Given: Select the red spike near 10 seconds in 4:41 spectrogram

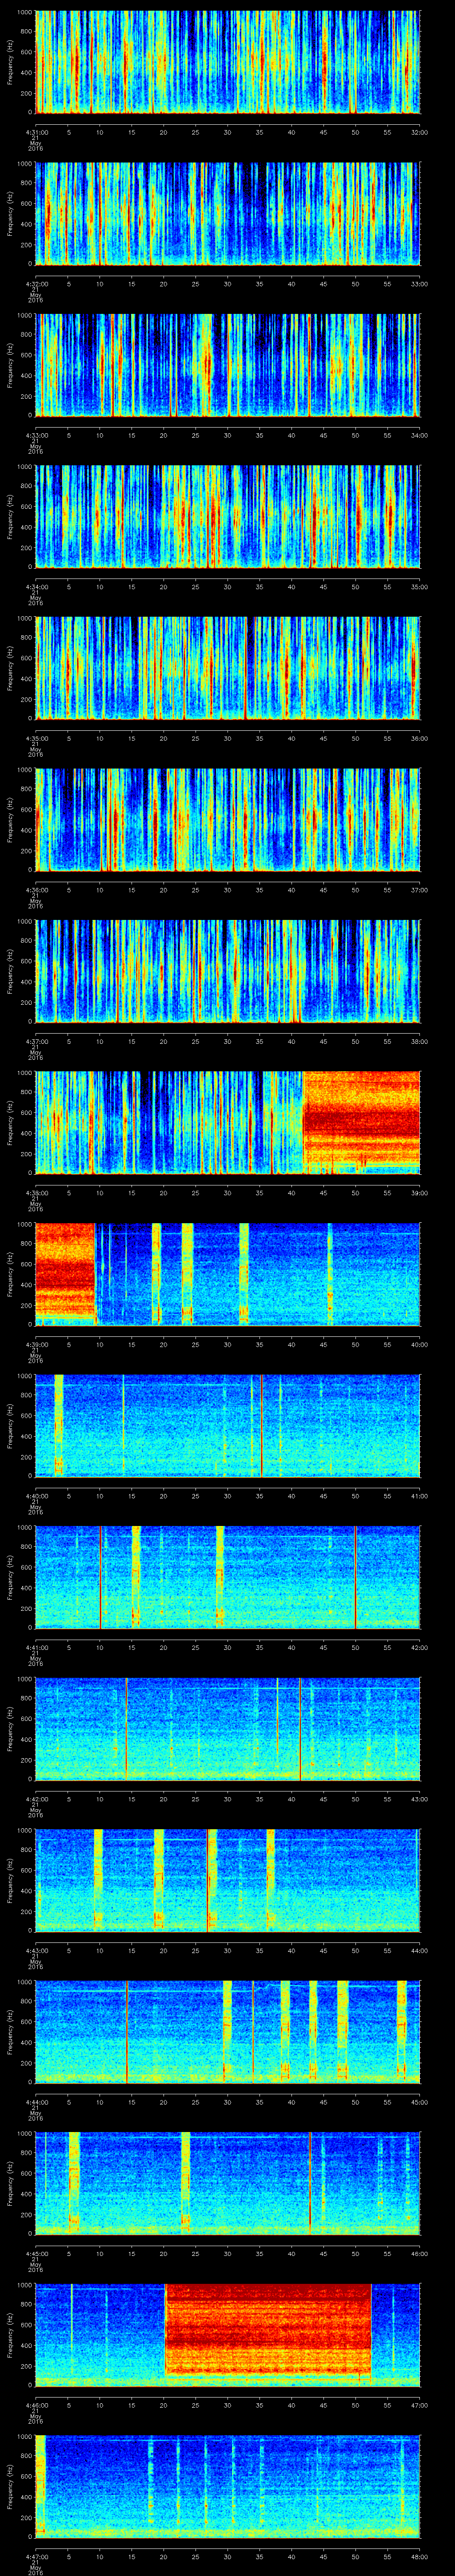Looking at the screenshot, I should point(100,1577).
